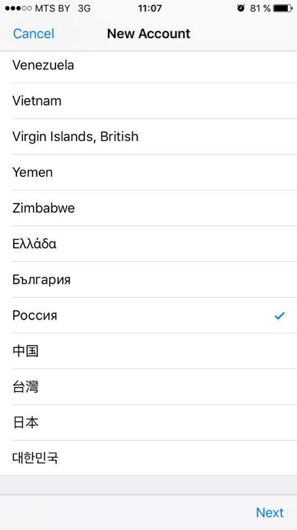Cancel the new account creation
Viewport: 297px width, 530px height.
[34, 34]
